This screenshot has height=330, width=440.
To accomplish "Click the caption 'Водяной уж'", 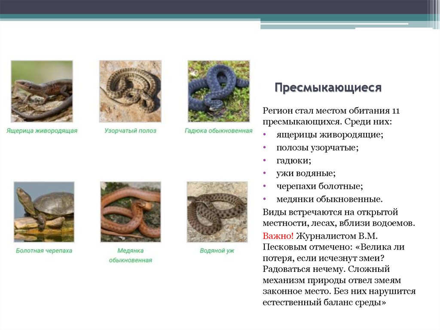I will pyautogui.click(x=217, y=250).
